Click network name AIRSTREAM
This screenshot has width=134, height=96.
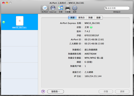[90, 54]
